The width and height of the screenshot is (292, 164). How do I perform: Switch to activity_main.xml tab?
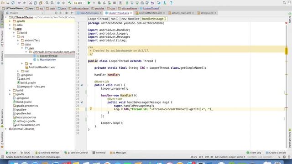181,13
